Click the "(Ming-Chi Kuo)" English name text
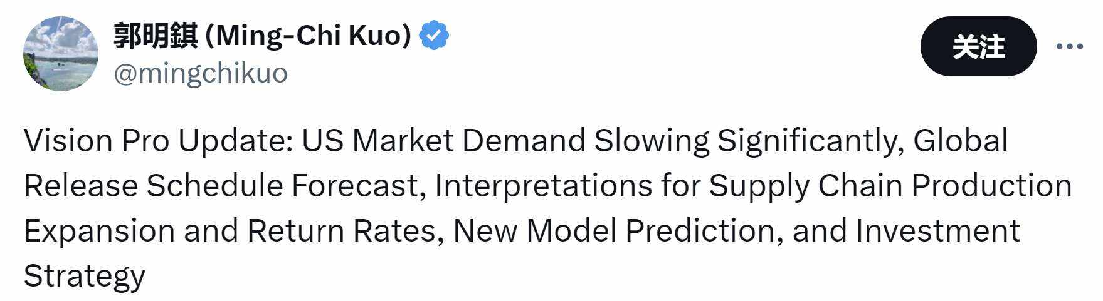This screenshot has height=301, width=1103. coord(309,36)
